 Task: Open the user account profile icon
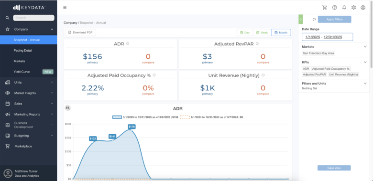pyautogui.click(x=363, y=7)
